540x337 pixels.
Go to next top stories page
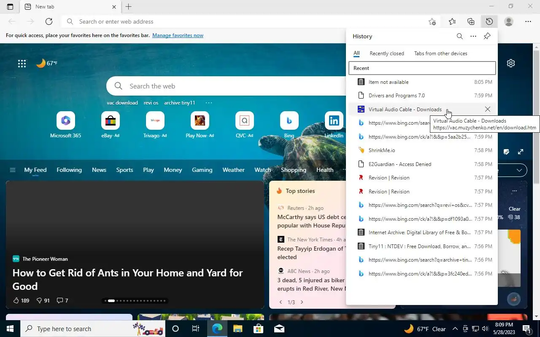302,302
